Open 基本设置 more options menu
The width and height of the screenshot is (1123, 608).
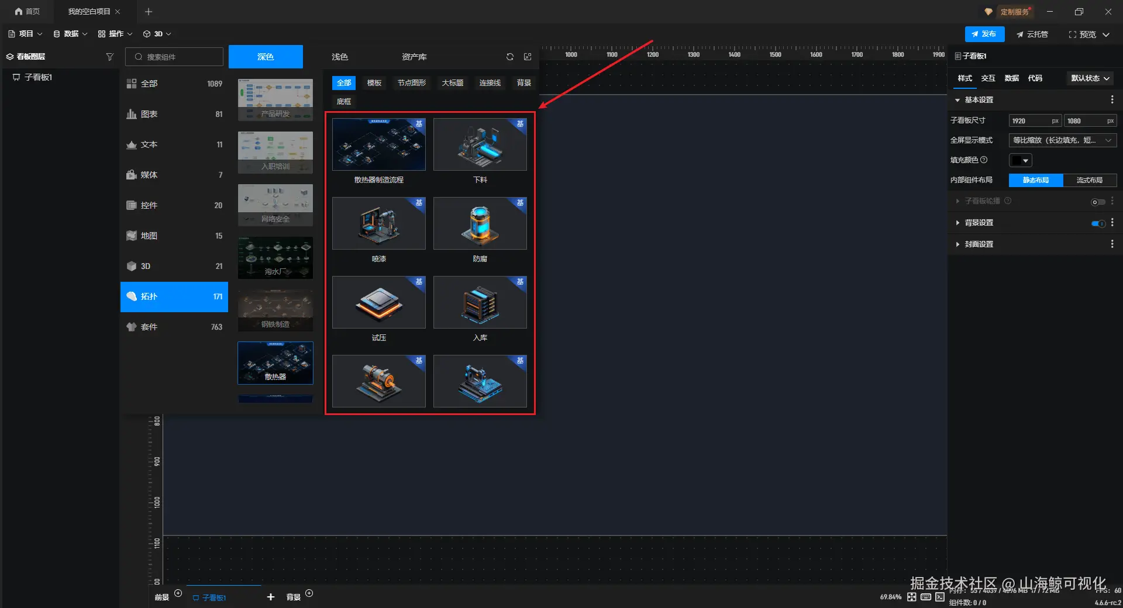(1112, 100)
